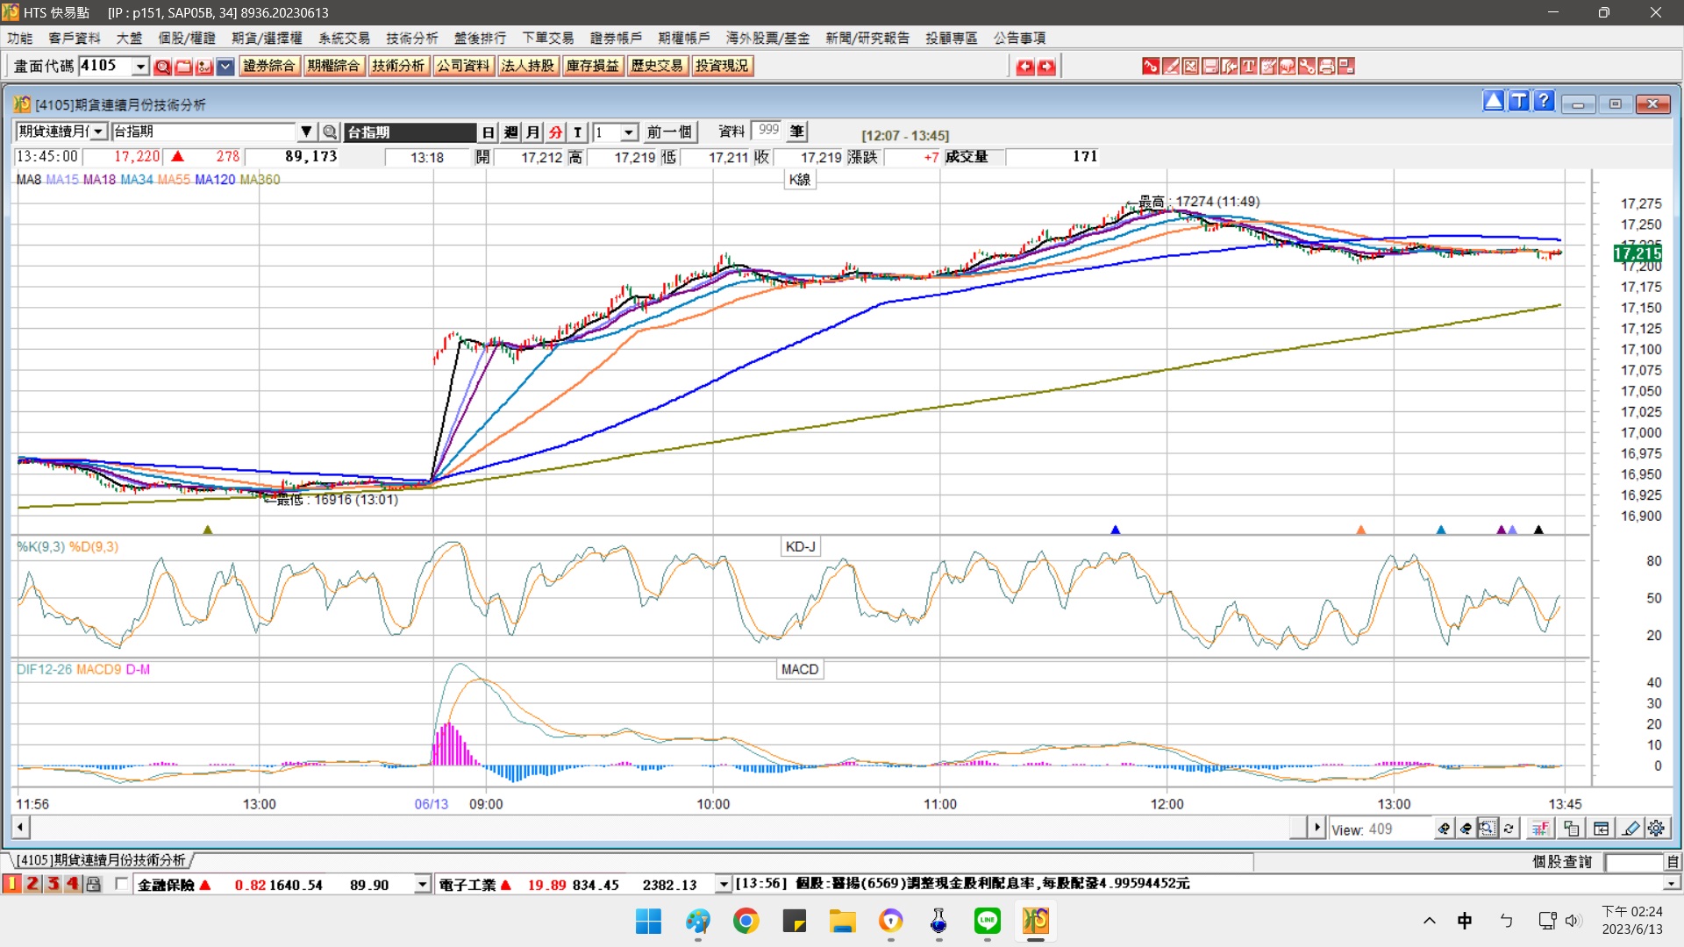Open LINE from the taskbar

coord(987,921)
